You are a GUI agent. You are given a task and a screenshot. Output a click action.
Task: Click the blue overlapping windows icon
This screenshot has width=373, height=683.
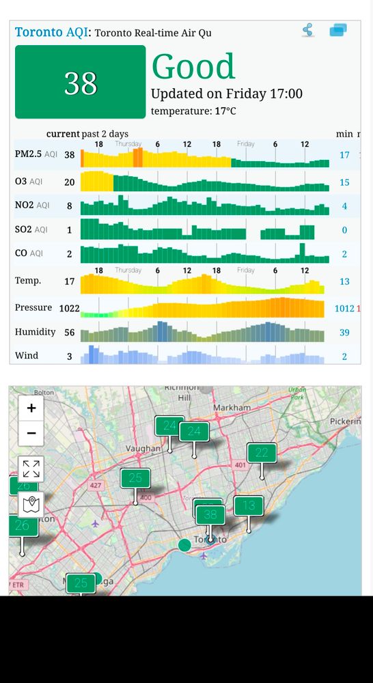pos(337,30)
